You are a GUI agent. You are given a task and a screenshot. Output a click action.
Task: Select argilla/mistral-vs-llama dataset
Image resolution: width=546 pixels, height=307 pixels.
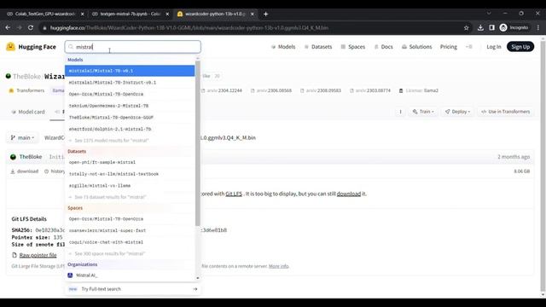[130, 186]
